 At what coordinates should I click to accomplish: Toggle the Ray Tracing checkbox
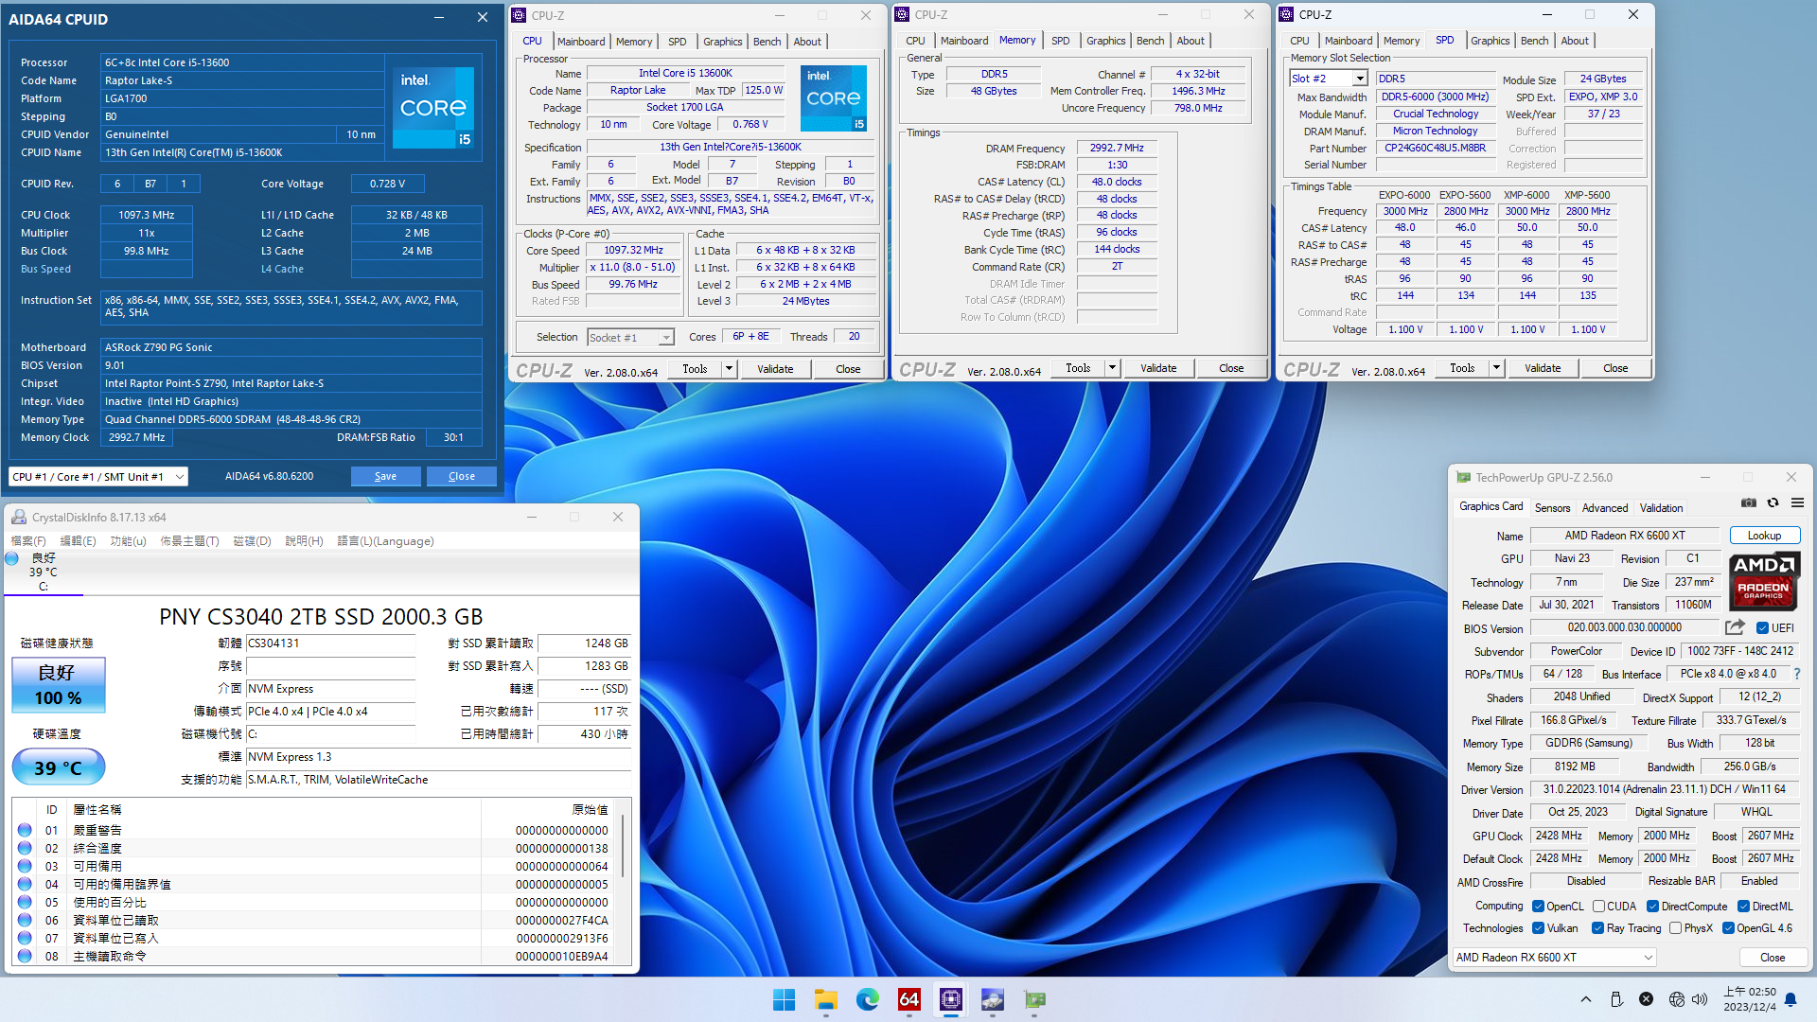(x=1598, y=927)
